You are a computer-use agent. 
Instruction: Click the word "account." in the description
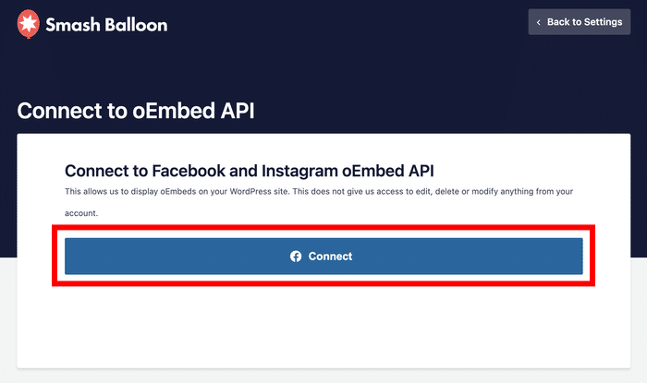(81, 212)
